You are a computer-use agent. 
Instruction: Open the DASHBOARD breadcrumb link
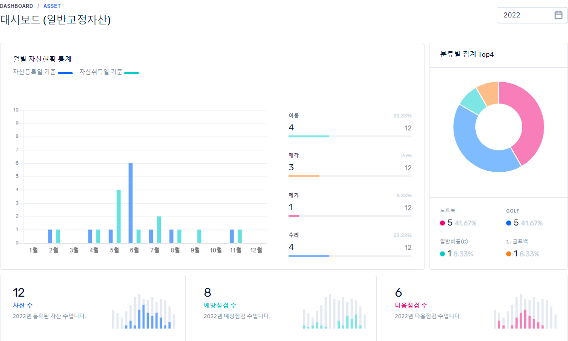16,6
